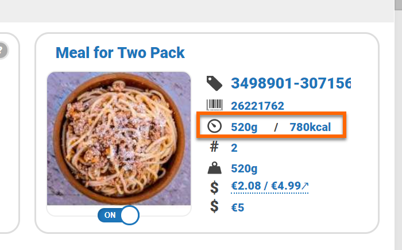Select the barcode number 26221762

tap(258, 106)
